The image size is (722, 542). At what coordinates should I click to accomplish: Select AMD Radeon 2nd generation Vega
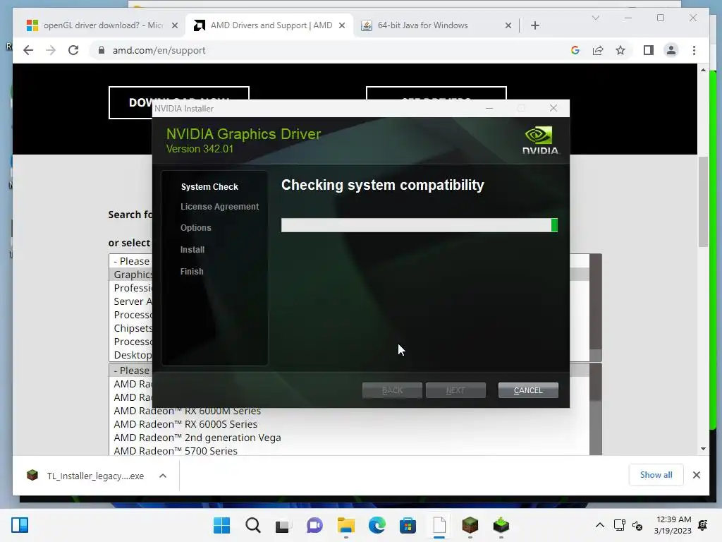197,438
